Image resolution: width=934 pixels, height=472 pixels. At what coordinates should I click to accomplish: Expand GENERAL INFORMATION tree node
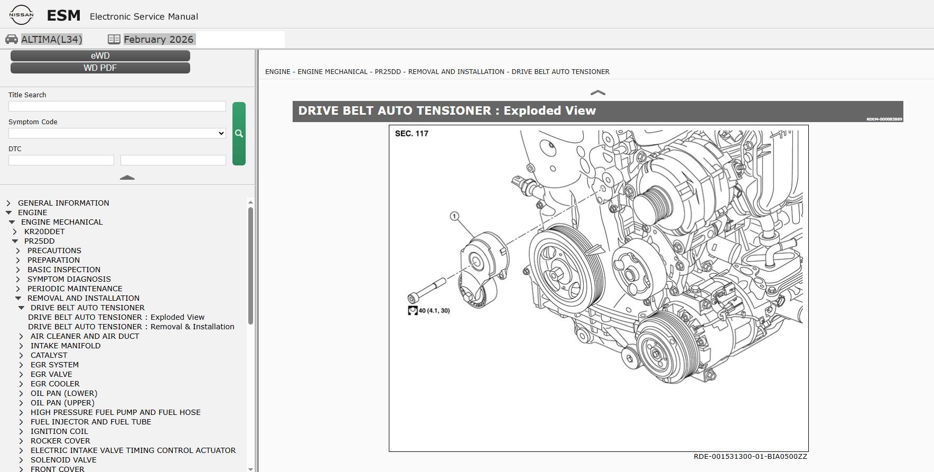(x=8, y=203)
